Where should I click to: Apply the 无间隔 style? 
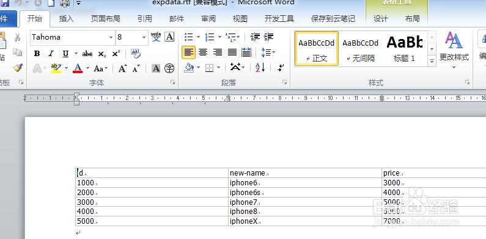point(361,48)
